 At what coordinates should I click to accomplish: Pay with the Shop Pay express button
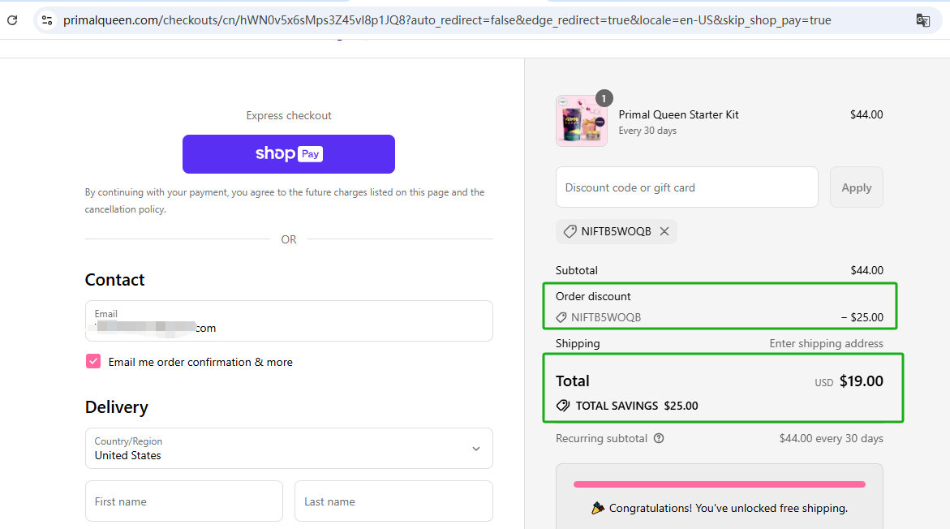[288, 154]
